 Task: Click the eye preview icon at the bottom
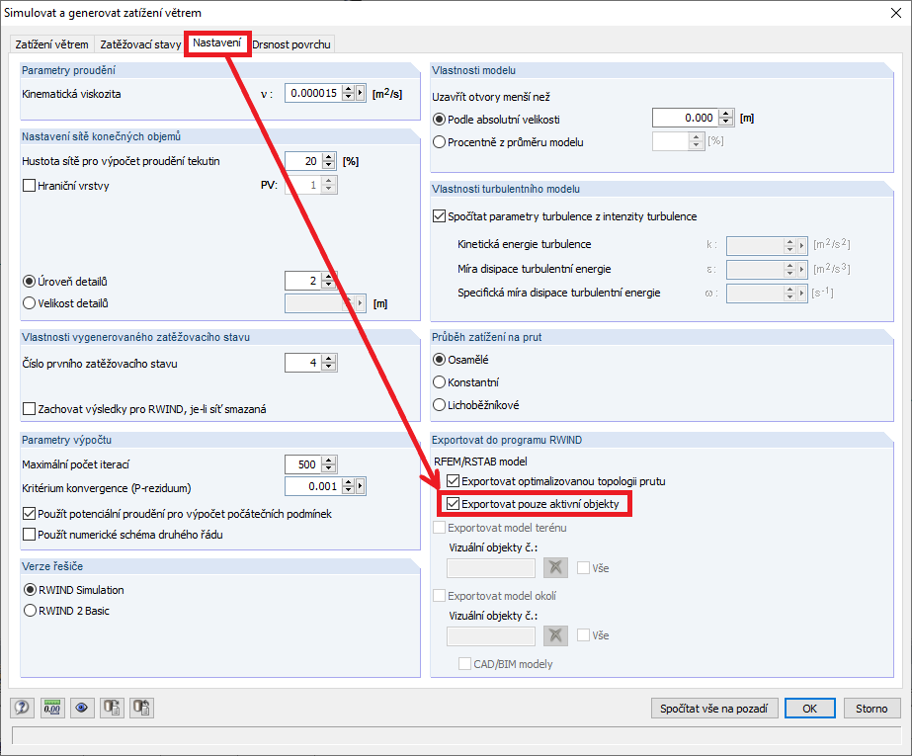point(84,708)
